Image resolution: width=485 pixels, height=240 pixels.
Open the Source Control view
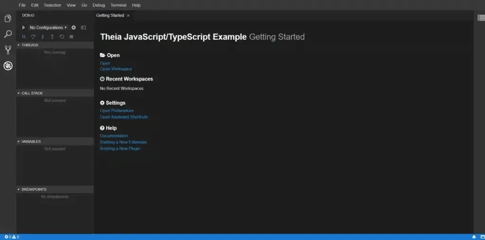8,50
